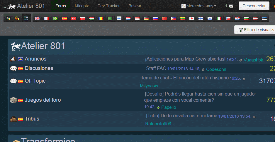Screen dimensions: 275x142
Task: View Papelio's profile
Action: pos(169,107)
